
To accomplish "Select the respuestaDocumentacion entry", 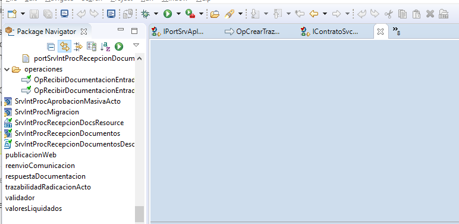I will (45, 176).
